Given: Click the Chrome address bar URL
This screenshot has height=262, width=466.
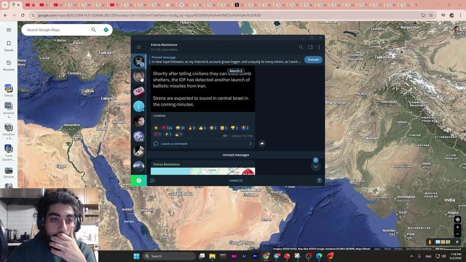Looking at the screenshot, I should [149, 15].
